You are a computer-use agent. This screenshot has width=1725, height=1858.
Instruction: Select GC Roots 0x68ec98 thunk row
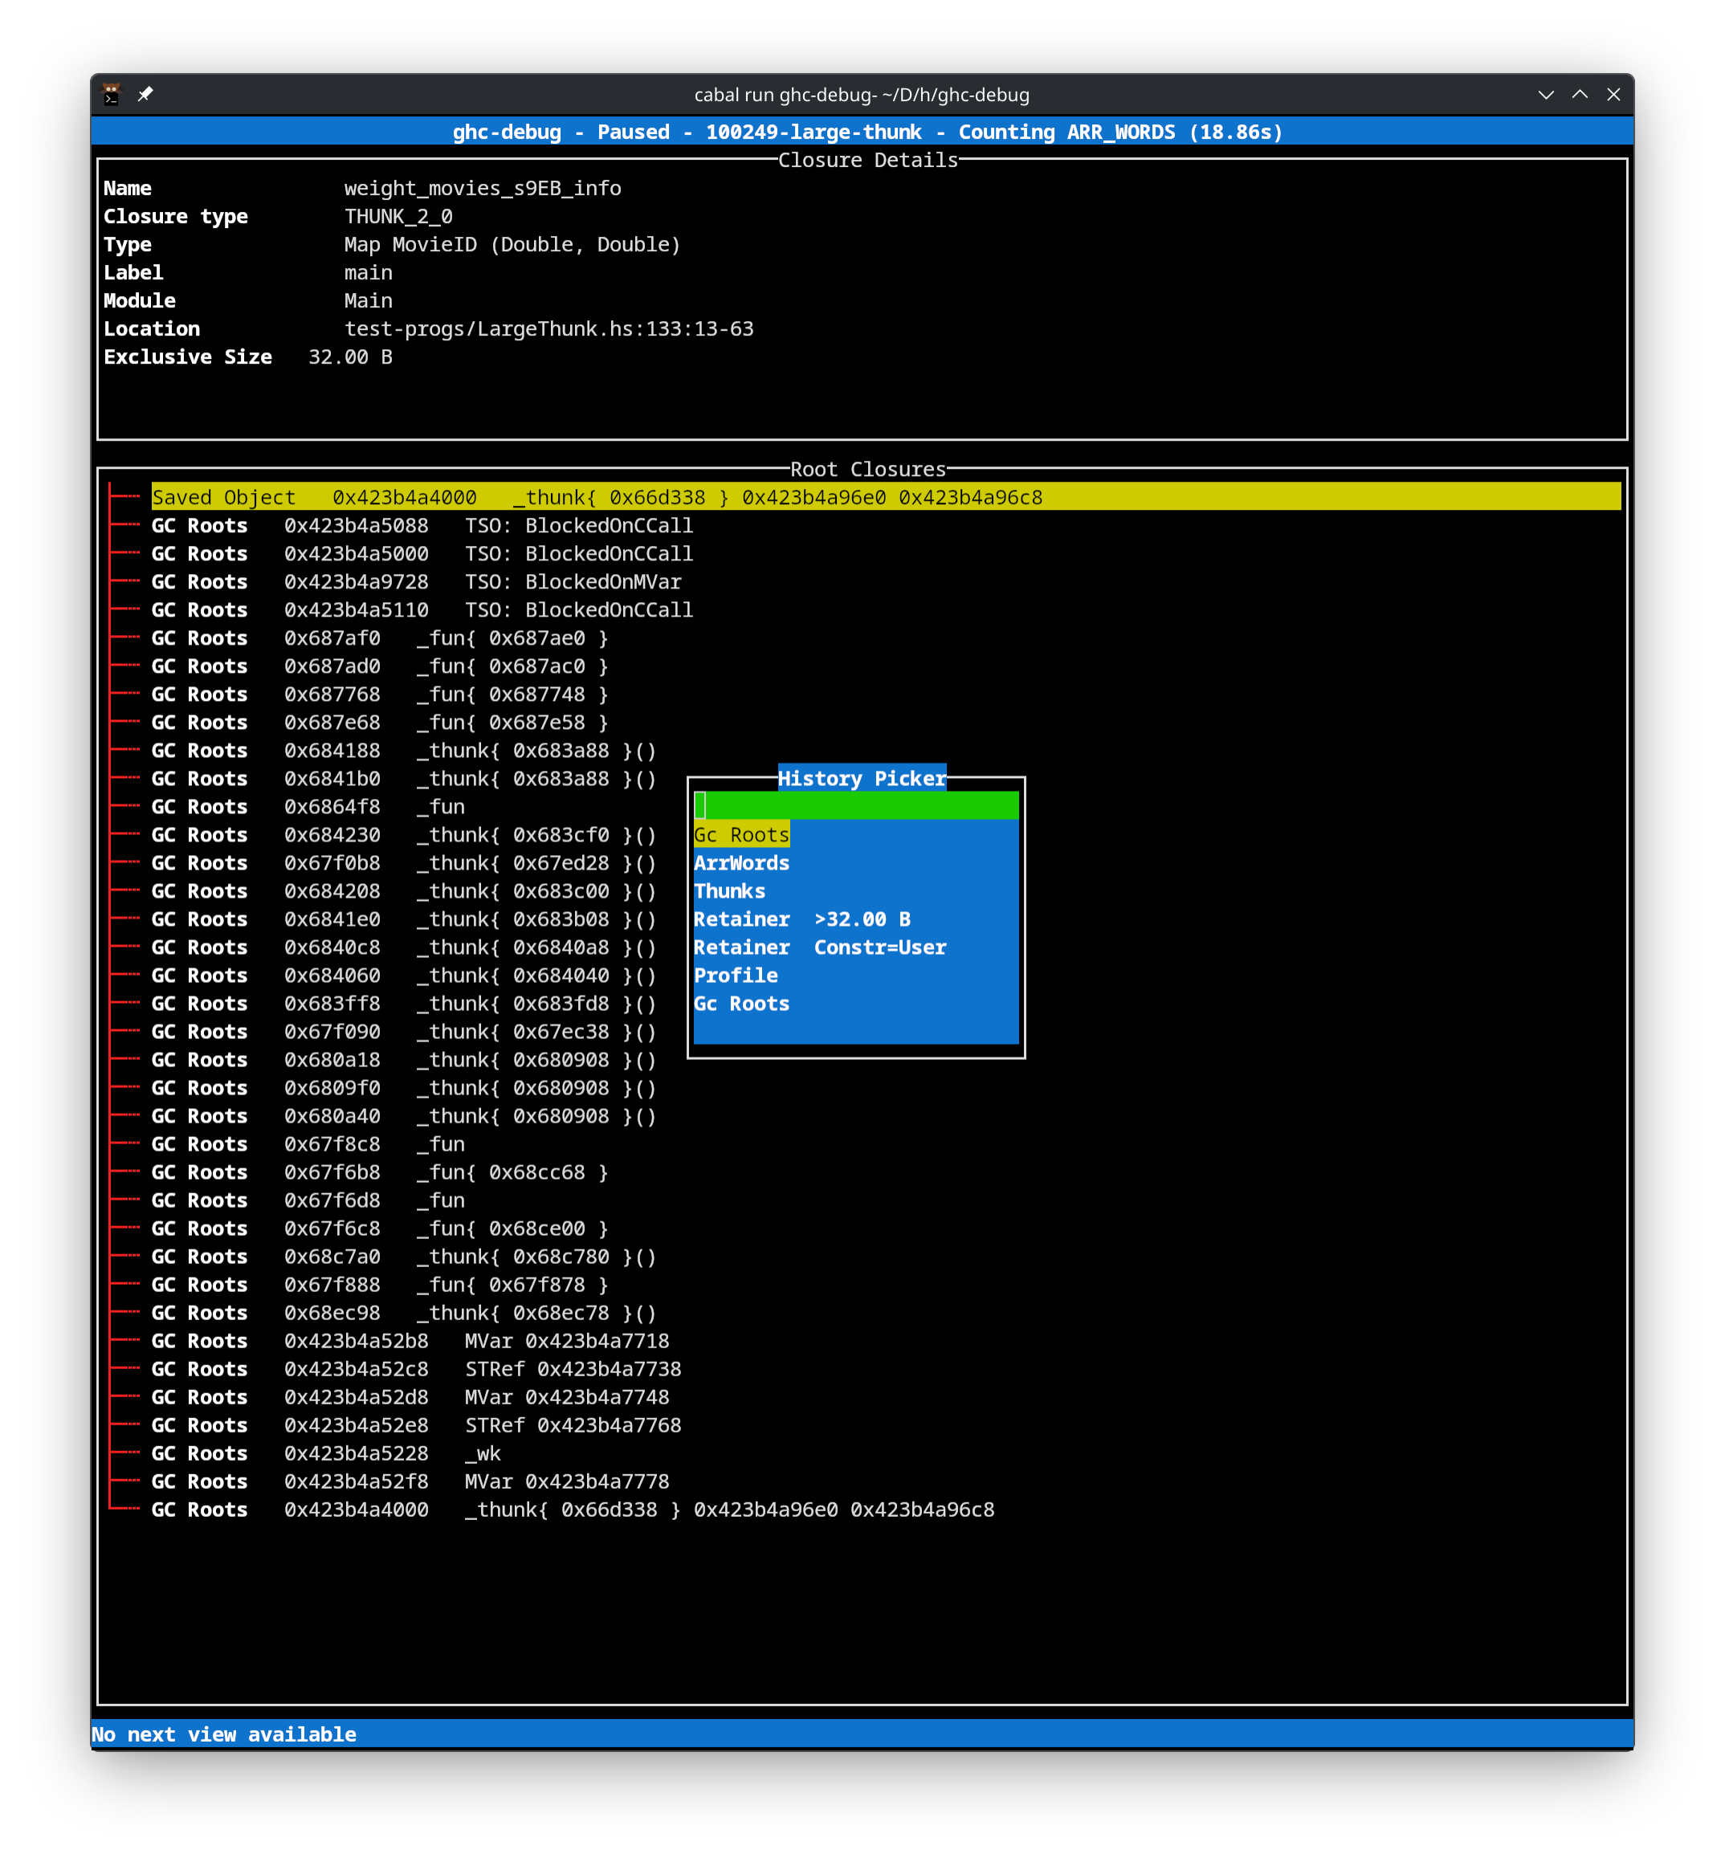pos(404,1313)
